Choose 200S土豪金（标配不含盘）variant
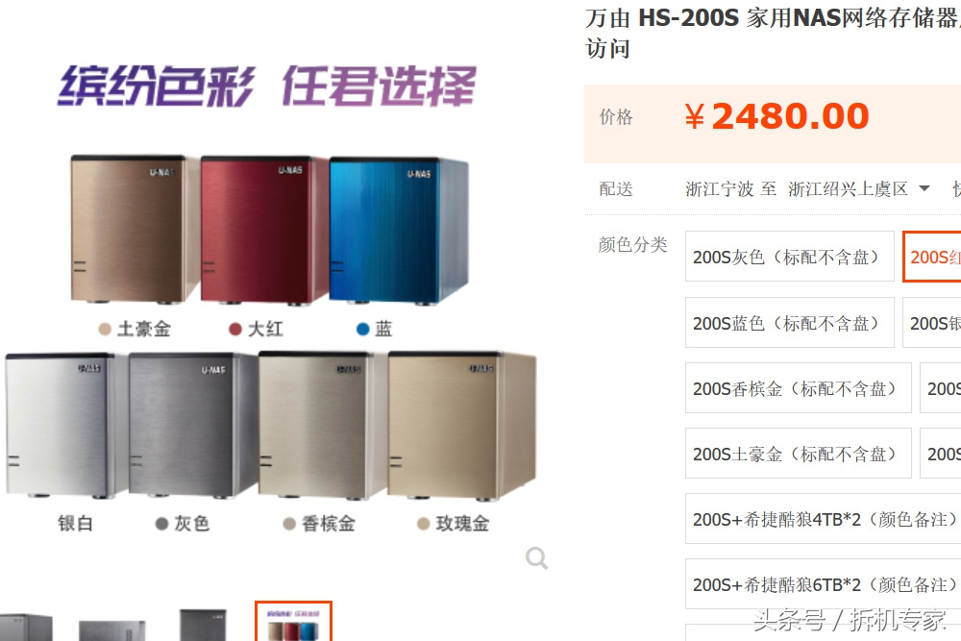Image resolution: width=961 pixels, height=641 pixels. [798, 454]
